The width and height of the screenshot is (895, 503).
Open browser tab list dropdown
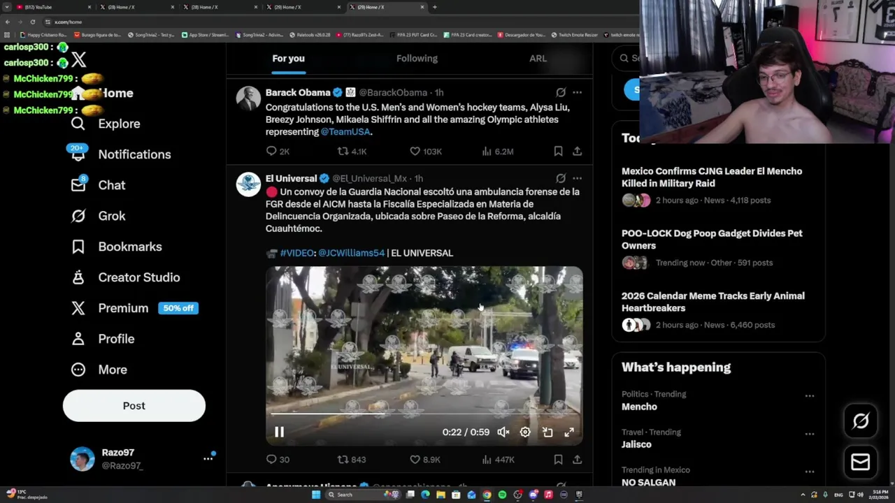tap(7, 7)
